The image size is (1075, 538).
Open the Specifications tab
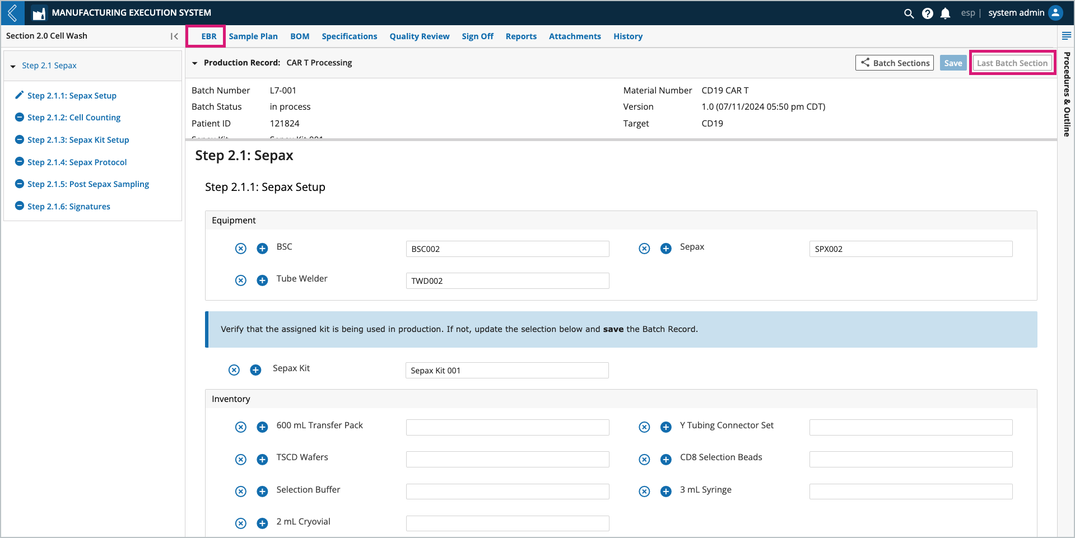tap(350, 36)
